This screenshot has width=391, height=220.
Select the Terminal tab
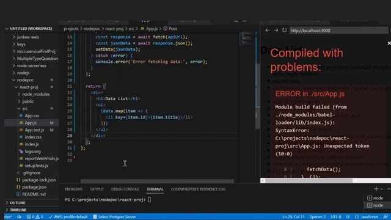click(155, 189)
